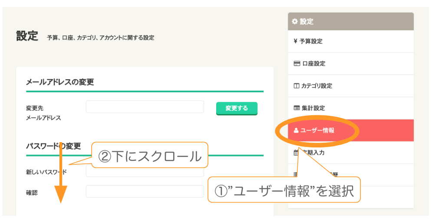Click the credit card icon beside 口座設定
Image resolution: width=435 pixels, height=221 pixels.
(x=297, y=64)
